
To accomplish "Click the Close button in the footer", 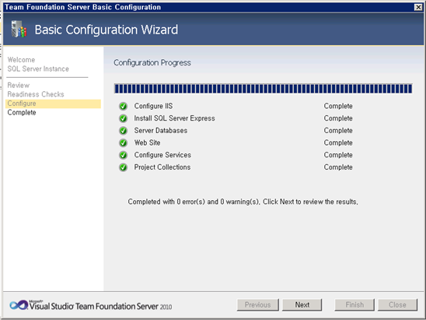I will (x=397, y=304).
